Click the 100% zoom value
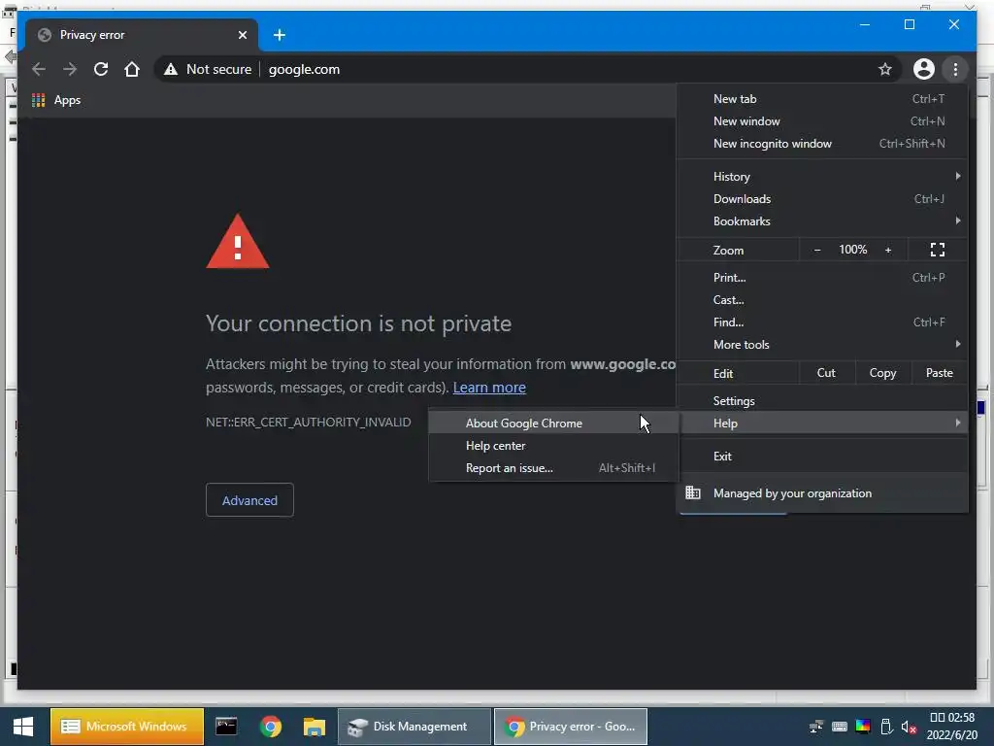Viewport: 994px width, 746px height. [x=852, y=250]
